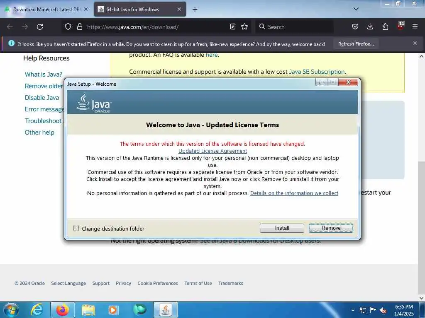Open Details on the information we collect

294,193
